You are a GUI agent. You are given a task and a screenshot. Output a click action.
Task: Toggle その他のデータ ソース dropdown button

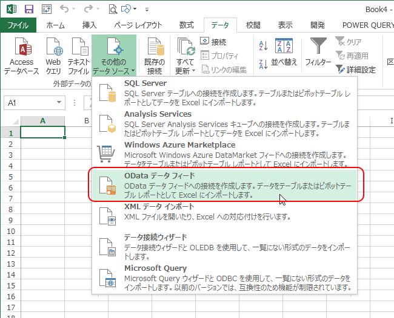coord(114,56)
